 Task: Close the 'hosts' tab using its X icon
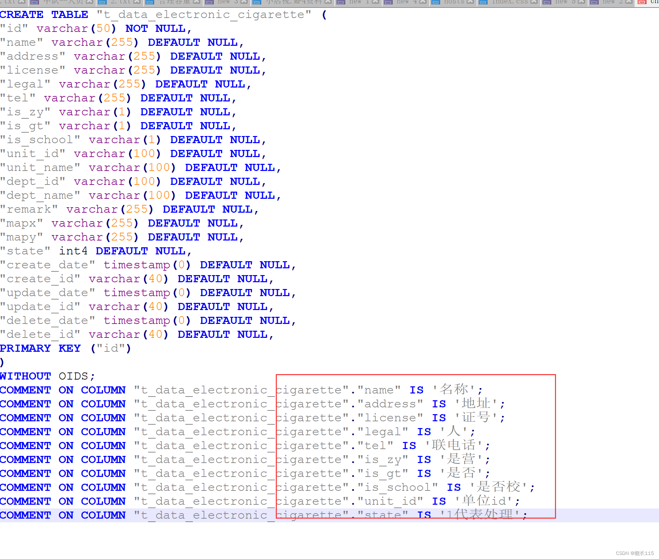click(x=470, y=2)
